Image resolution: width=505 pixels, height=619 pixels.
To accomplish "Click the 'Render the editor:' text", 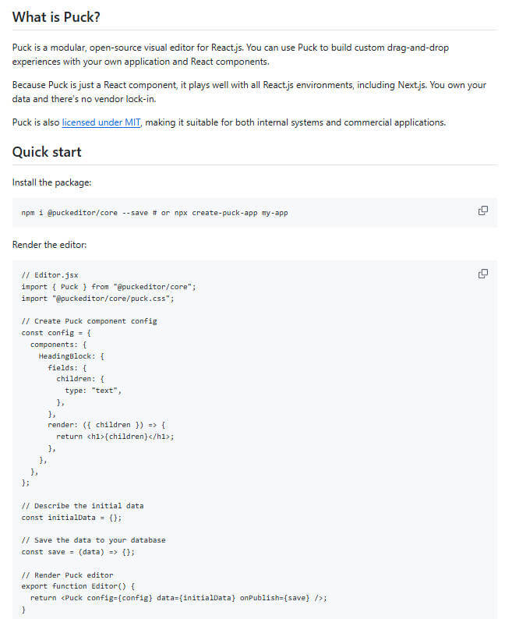I will pyautogui.click(x=49, y=245).
